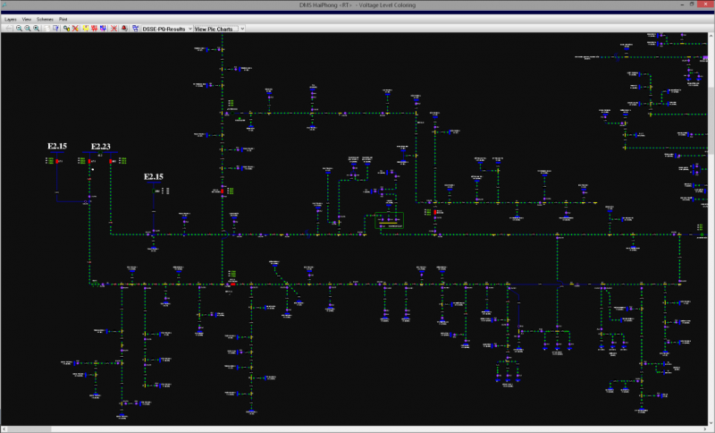The width and height of the screenshot is (715, 433).
Task: Click the leftmost magnifier zoom icon
Action: pos(19,29)
